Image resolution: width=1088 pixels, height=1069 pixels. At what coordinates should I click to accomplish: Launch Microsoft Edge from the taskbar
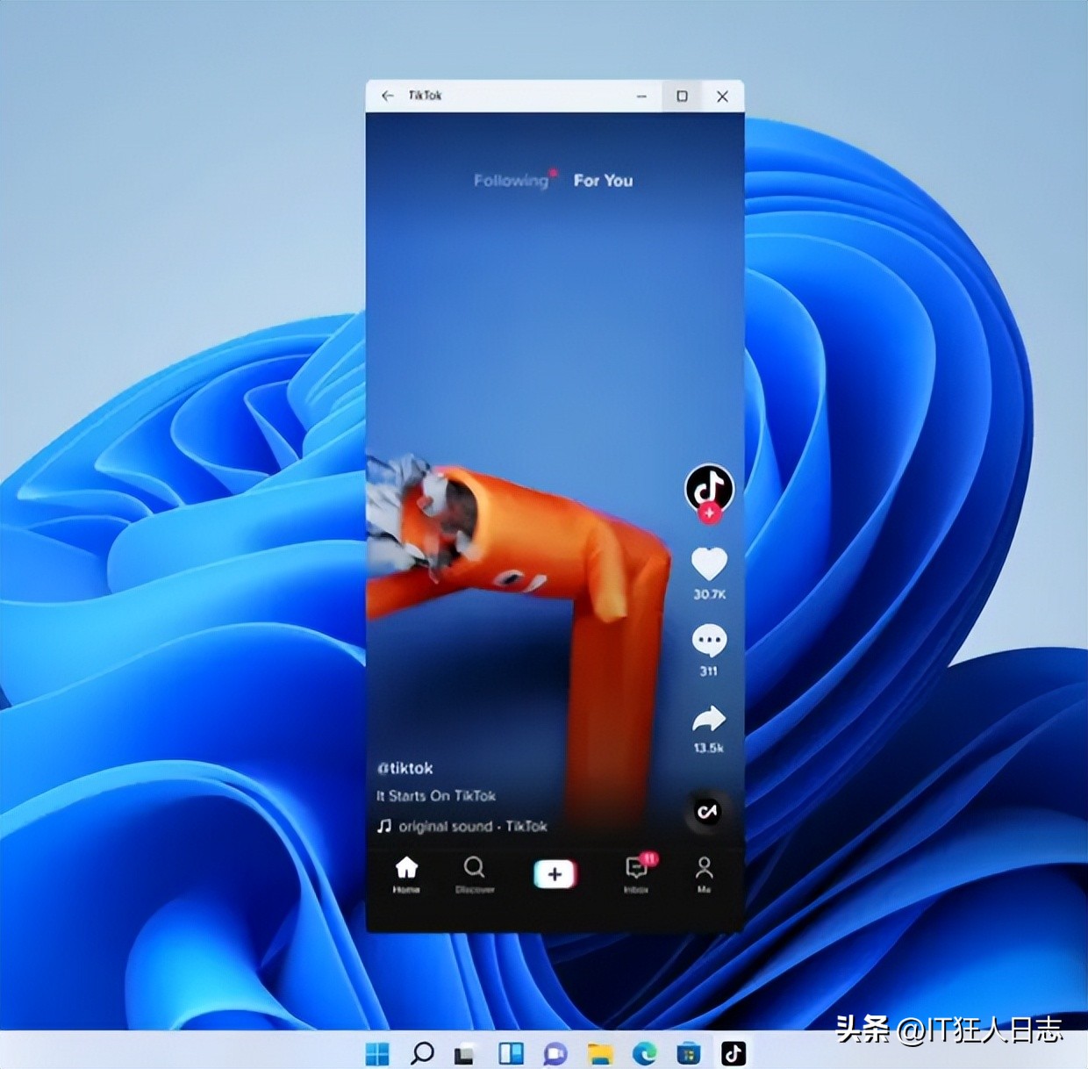[x=645, y=1052]
